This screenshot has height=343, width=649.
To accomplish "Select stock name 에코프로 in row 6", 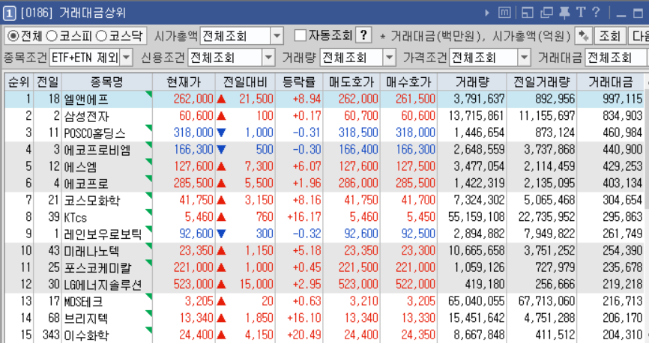I will tap(86, 183).
